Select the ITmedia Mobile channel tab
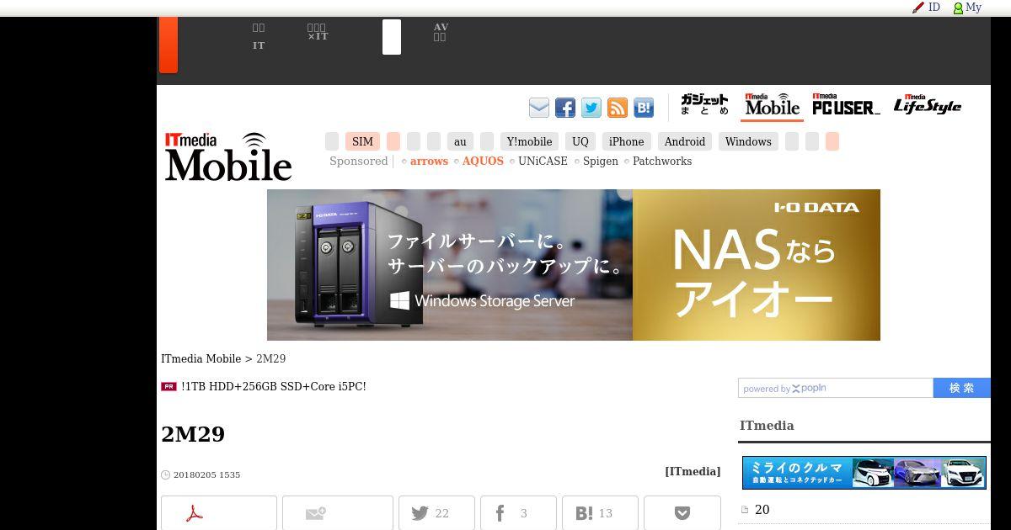 pyautogui.click(x=772, y=106)
